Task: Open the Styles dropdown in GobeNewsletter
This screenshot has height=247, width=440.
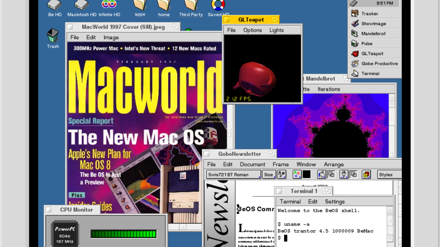Action: pyautogui.click(x=389, y=174)
